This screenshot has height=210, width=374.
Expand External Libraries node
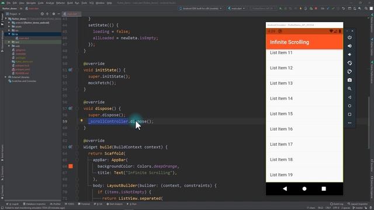coord(5,77)
